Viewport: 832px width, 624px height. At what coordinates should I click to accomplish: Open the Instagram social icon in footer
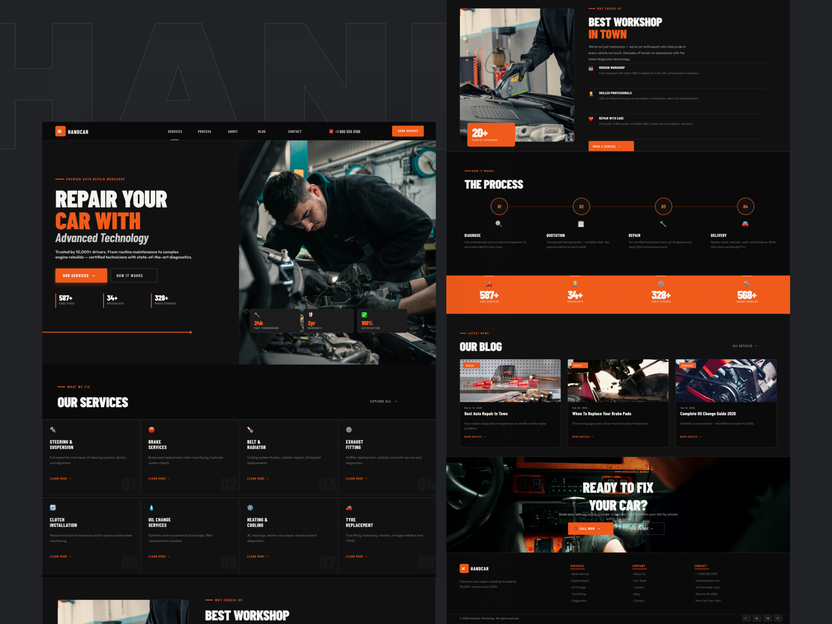pos(757,618)
